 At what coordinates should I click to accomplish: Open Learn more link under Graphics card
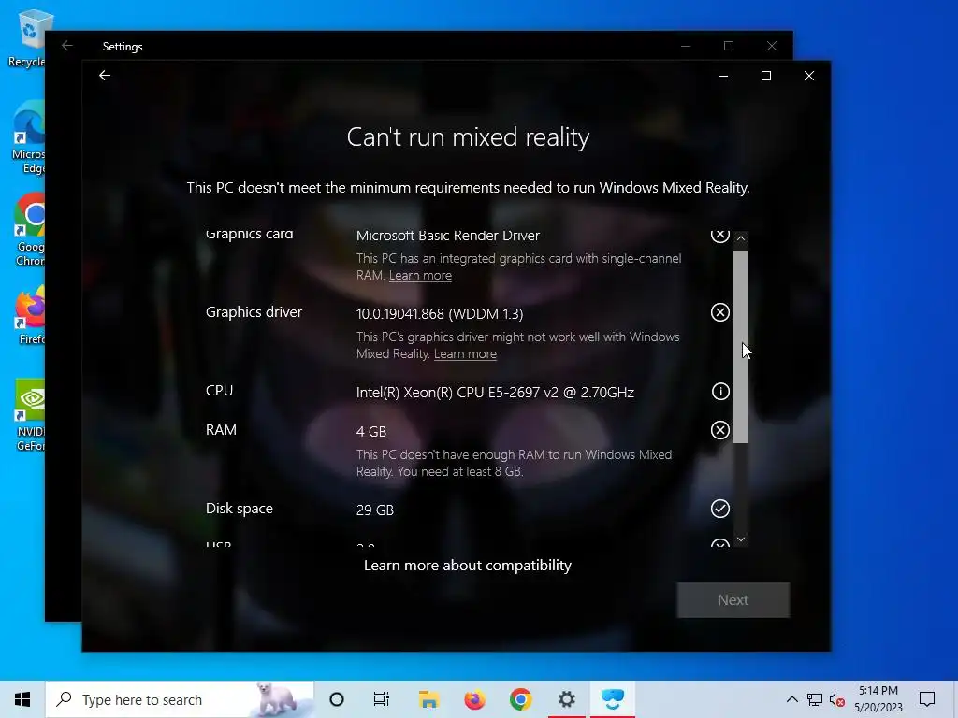[420, 276]
